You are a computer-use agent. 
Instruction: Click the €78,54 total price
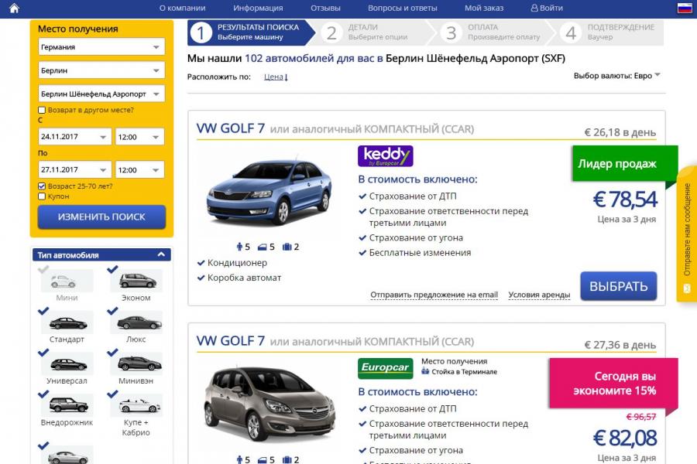pyautogui.click(x=624, y=200)
